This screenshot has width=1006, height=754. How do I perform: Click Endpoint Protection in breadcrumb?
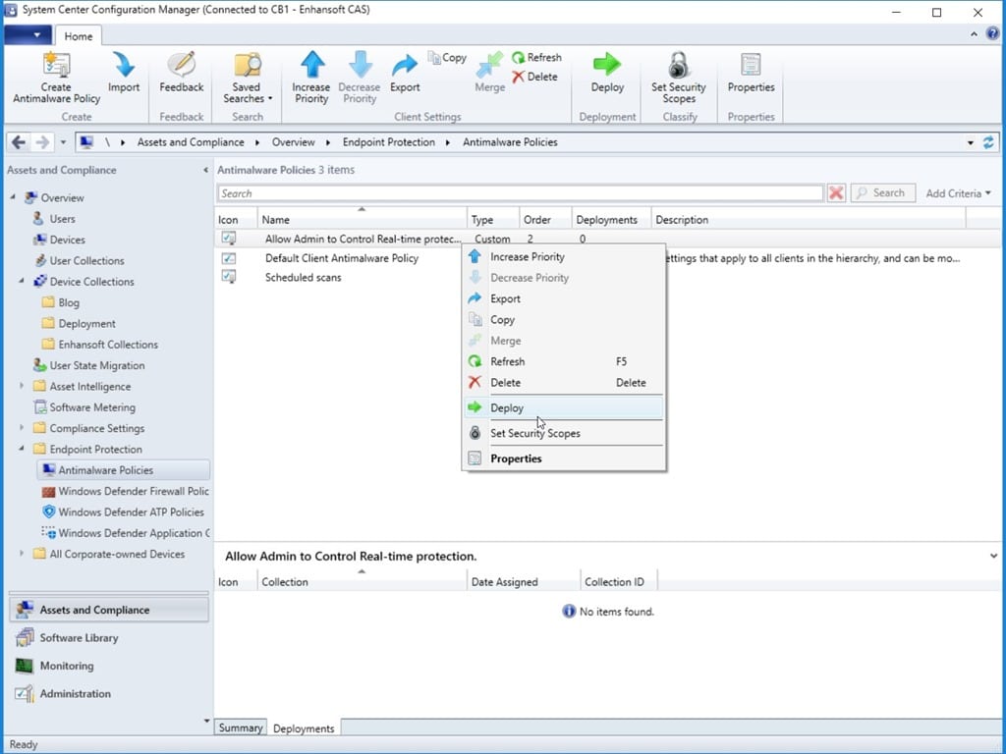(x=389, y=142)
